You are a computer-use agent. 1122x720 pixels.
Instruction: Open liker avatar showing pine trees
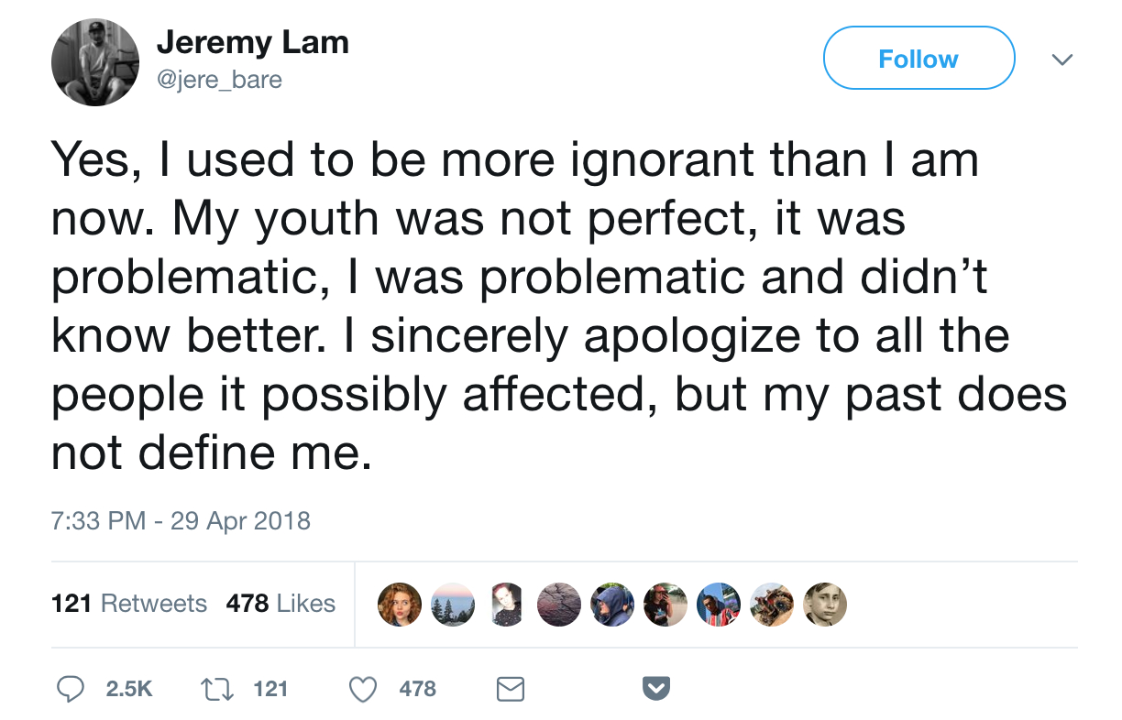click(453, 605)
